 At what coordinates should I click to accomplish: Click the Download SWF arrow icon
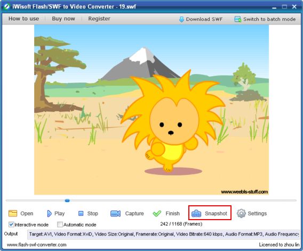pos(181,19)
